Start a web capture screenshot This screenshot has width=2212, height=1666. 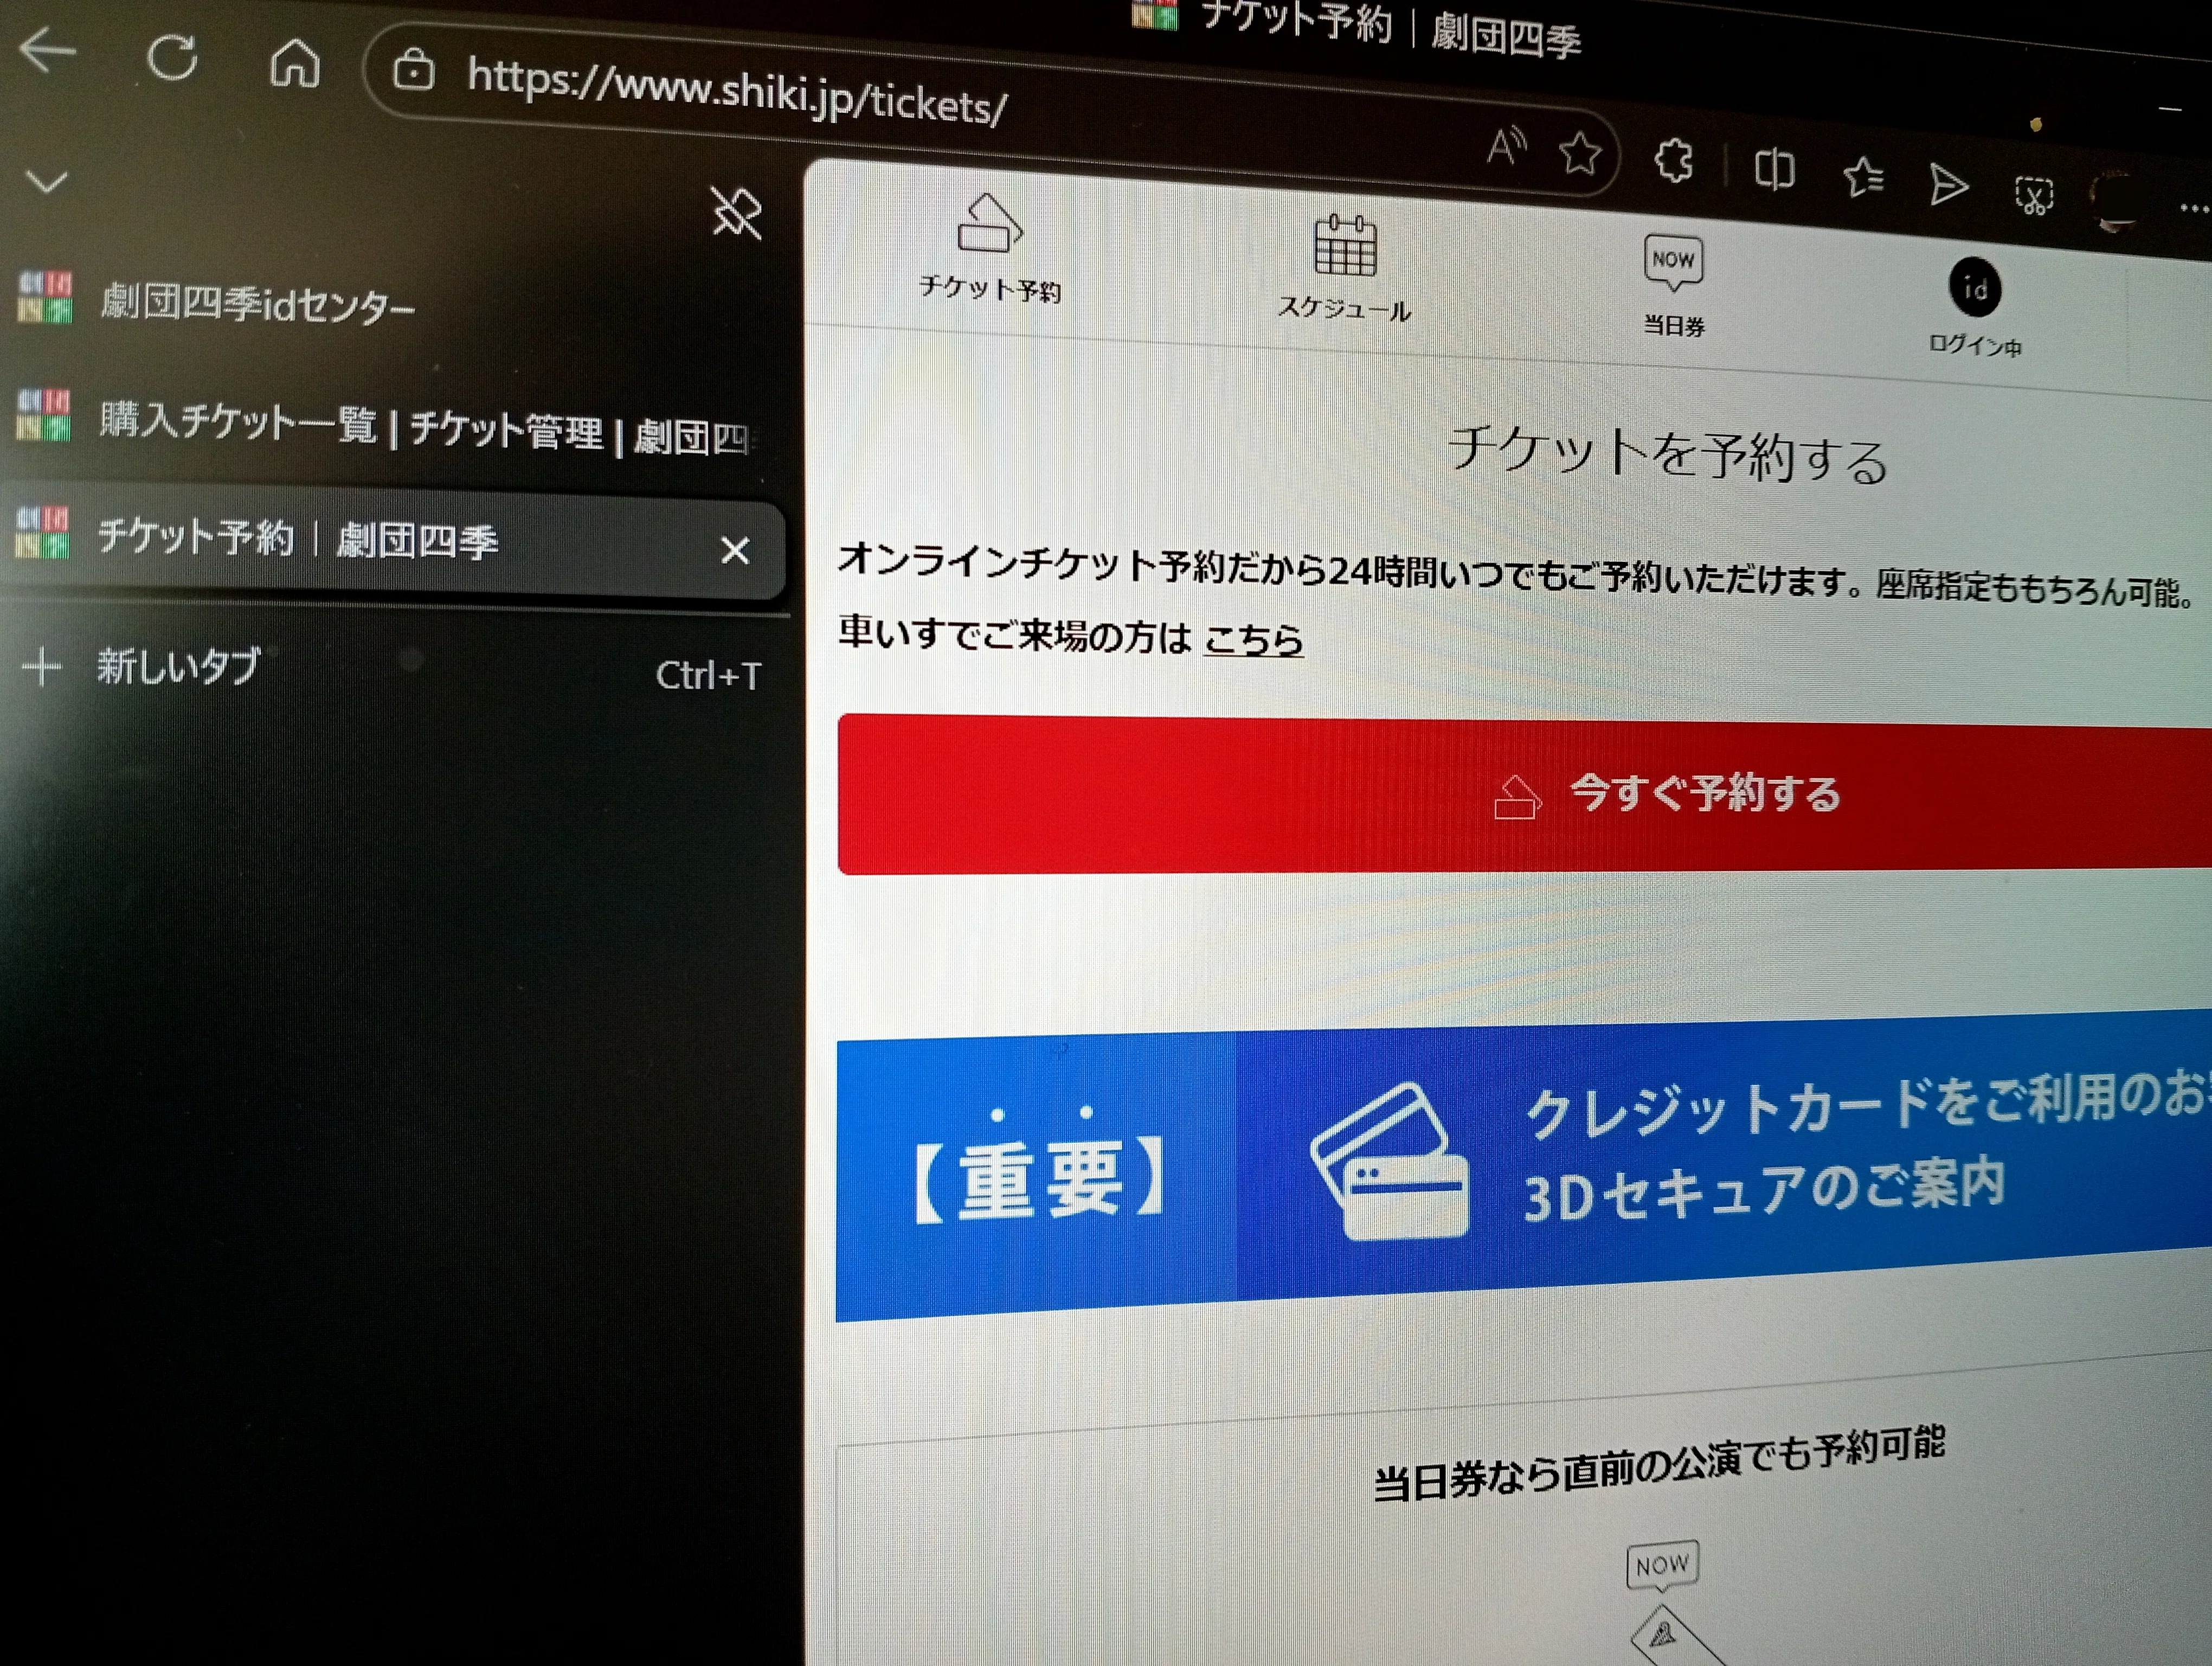2034,194
